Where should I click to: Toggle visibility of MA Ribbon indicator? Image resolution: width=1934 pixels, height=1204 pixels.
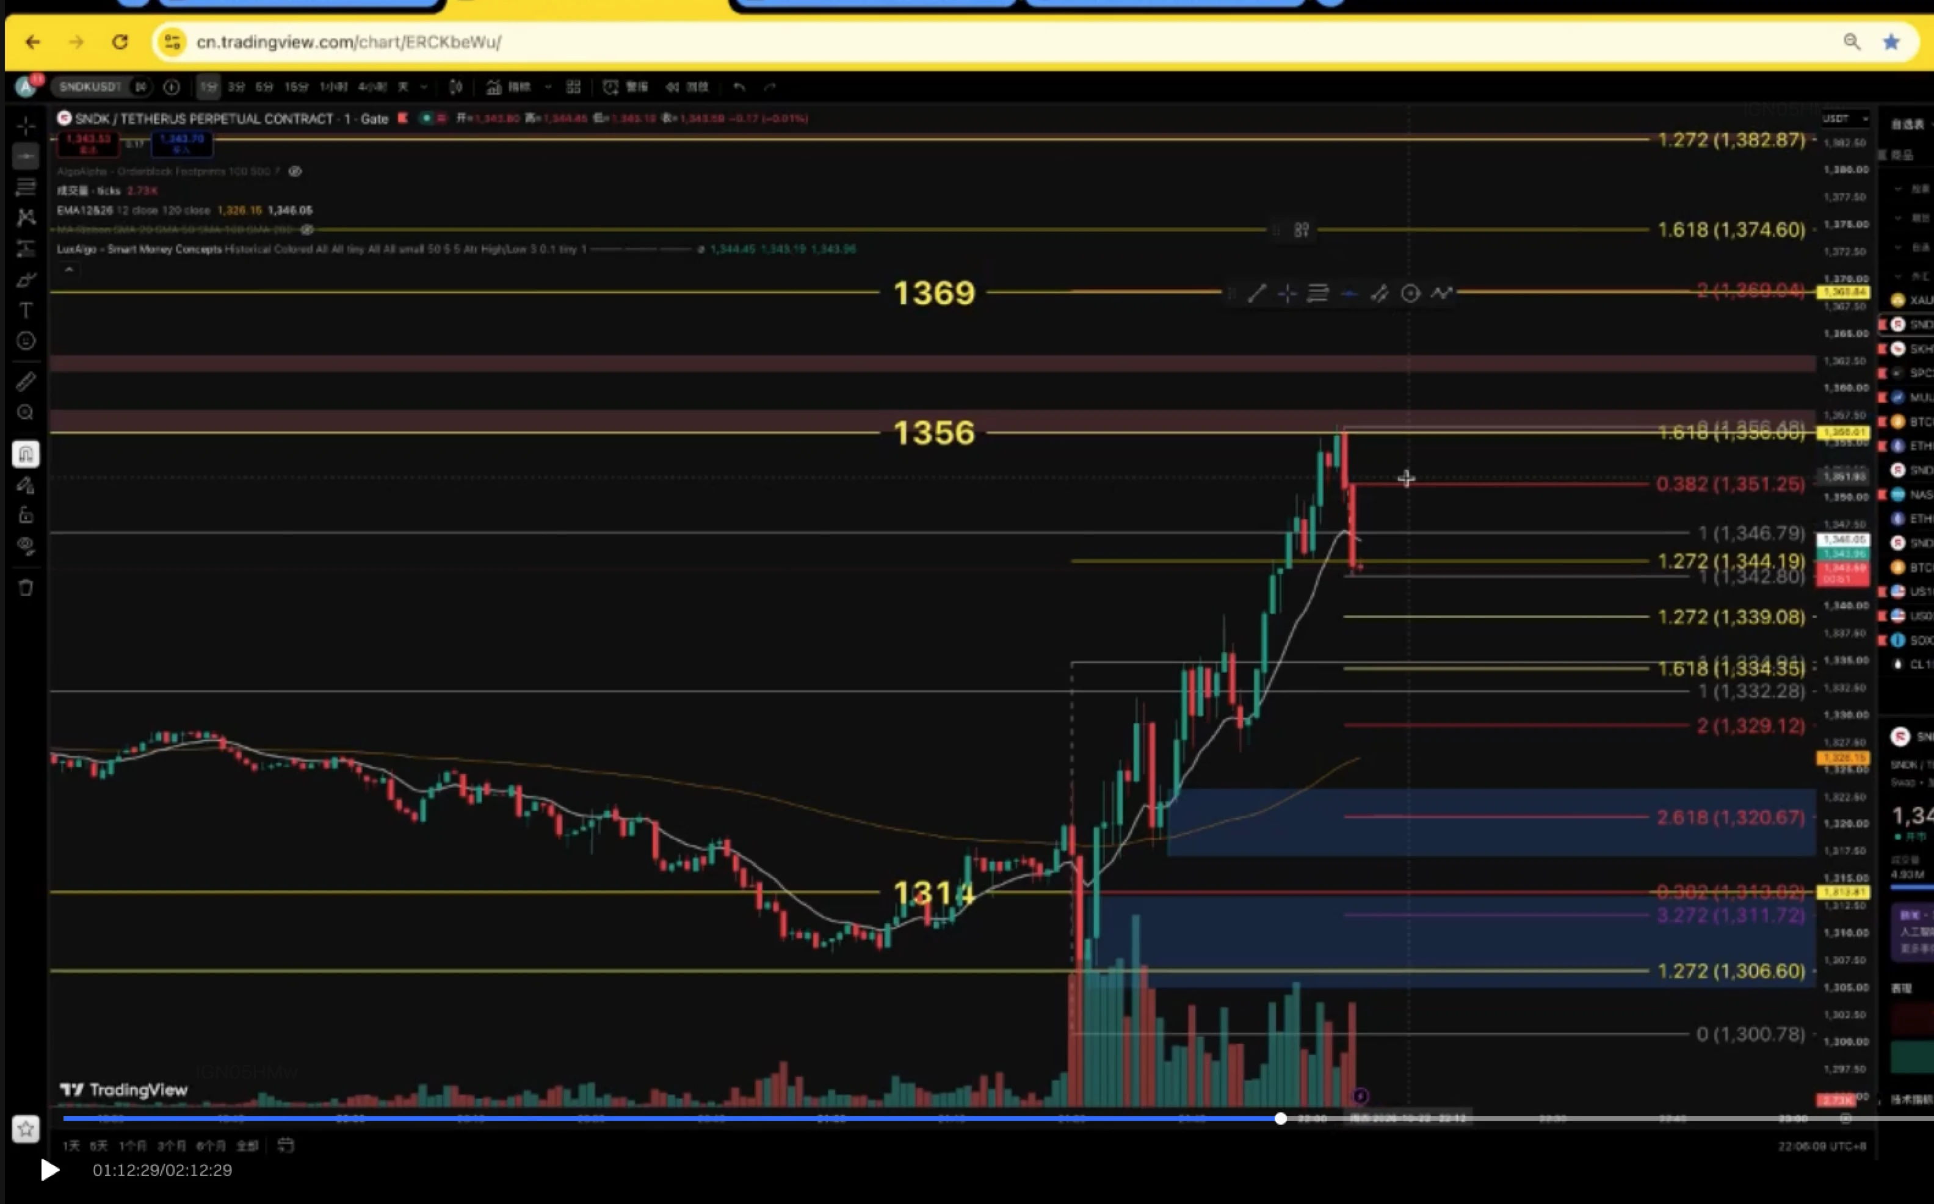306,230
